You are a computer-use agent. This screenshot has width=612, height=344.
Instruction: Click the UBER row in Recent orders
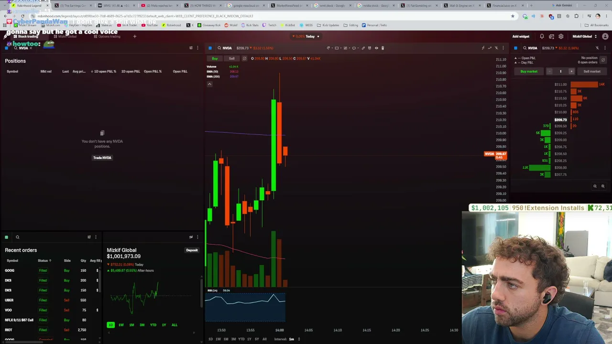(x=52, y=300)
